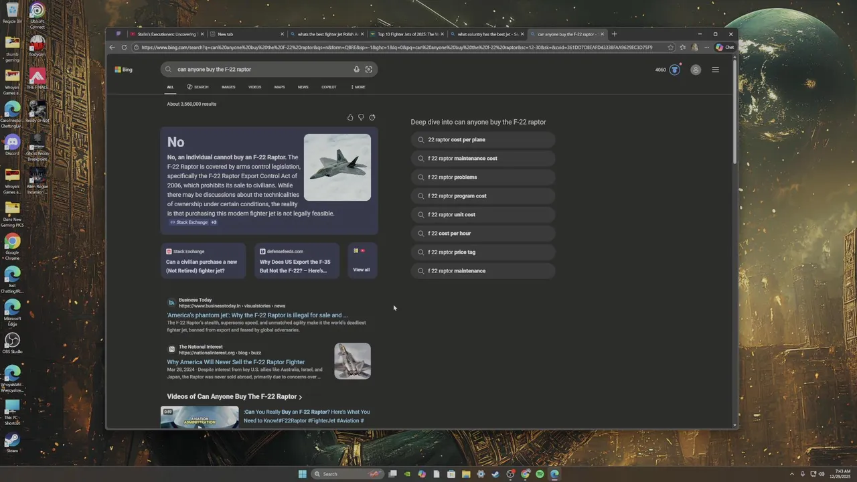Open 'Why America Will Never Sell' result
This screenshot has width=857, height=482.
click(236, 362)
